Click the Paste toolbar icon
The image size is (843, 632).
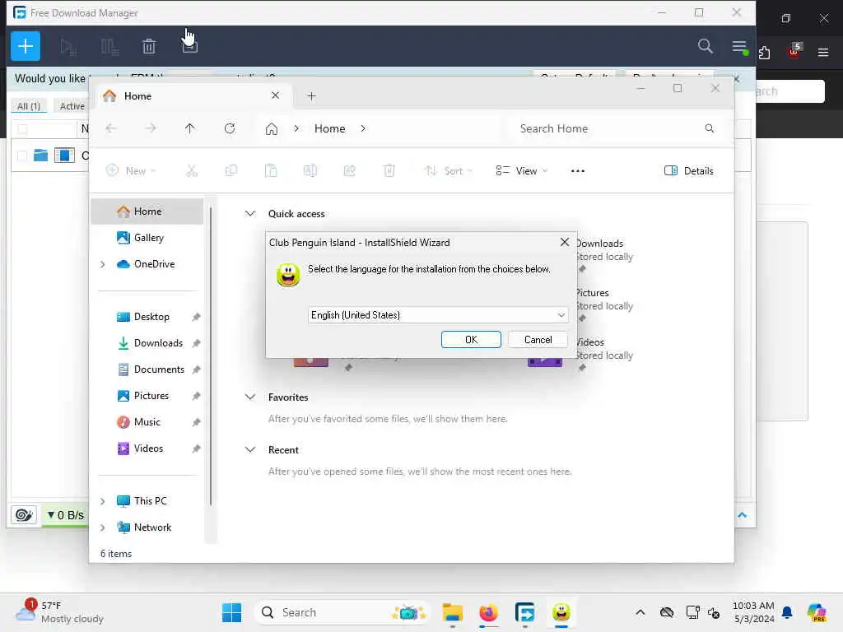[271, 171]
